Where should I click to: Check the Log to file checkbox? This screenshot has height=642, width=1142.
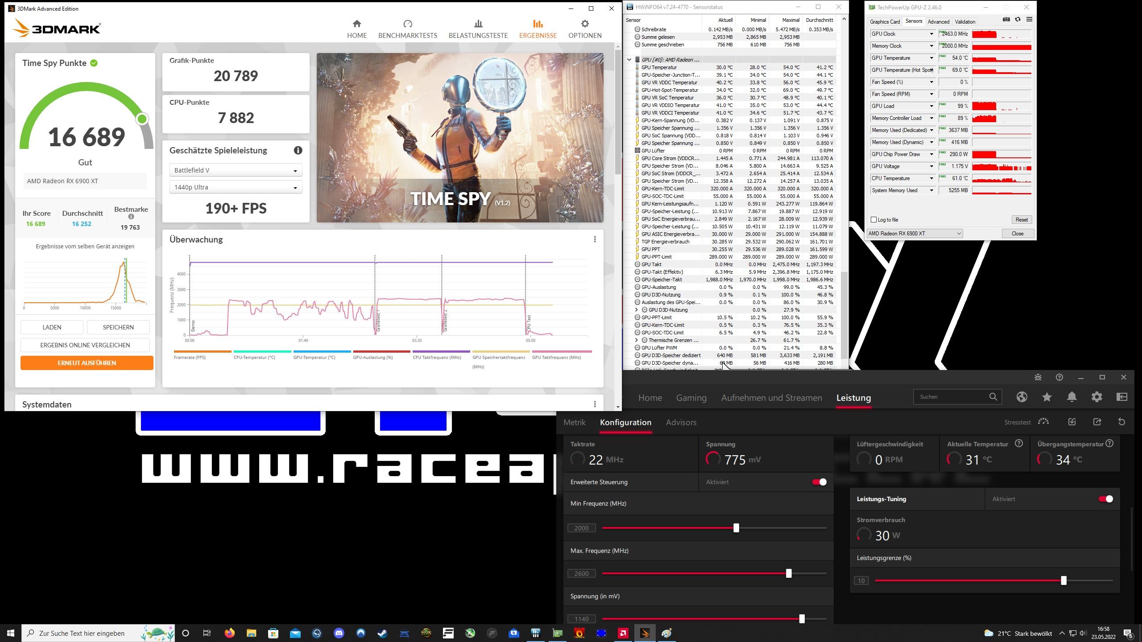873,220
